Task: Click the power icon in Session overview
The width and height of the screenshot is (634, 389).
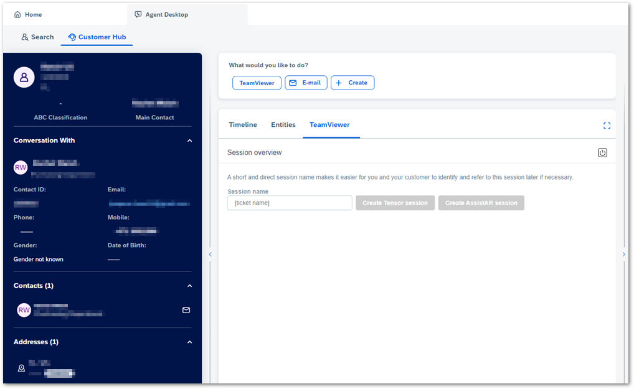Action: point(602,152)
